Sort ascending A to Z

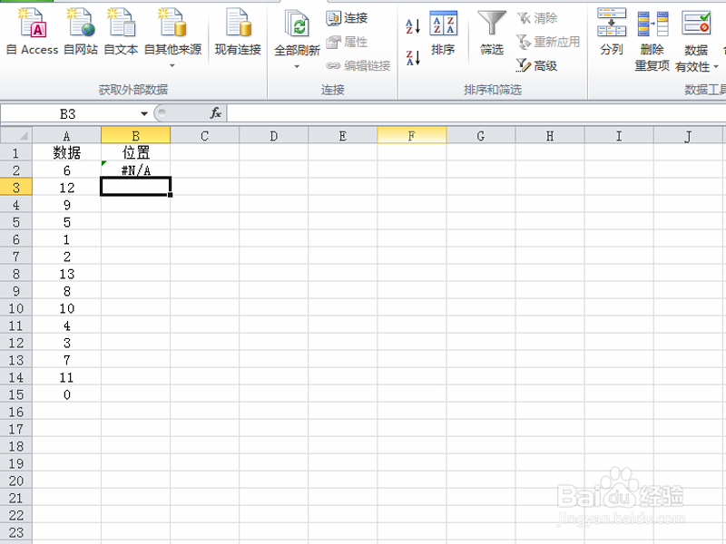pos(413,26)
